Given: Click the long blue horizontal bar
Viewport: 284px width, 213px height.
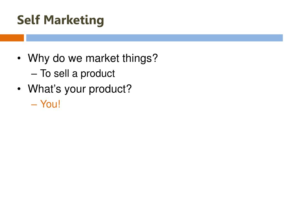Looking at the screenshot, I should click(x=154, y=38).
